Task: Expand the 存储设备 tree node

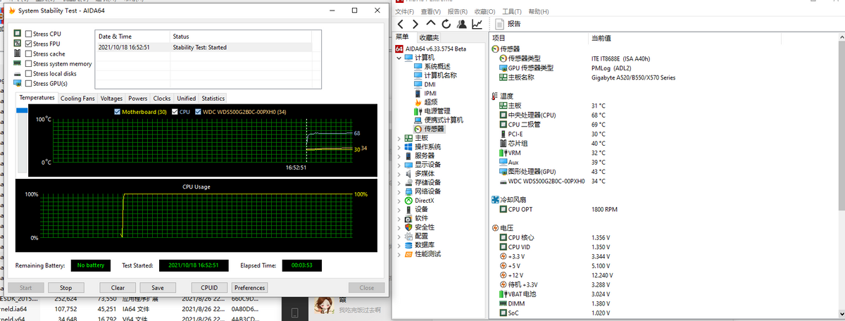Action: pos(399,182)
